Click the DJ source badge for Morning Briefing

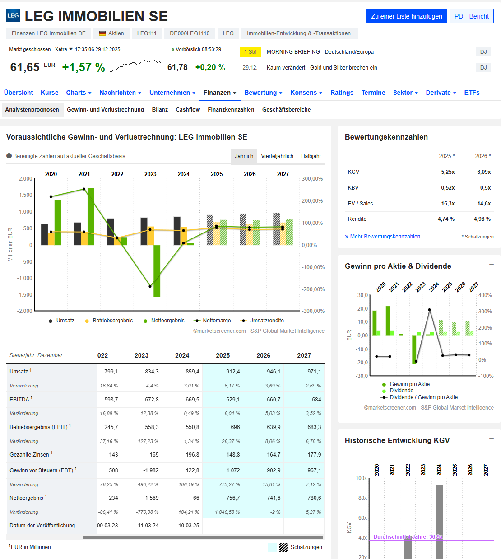483,52
